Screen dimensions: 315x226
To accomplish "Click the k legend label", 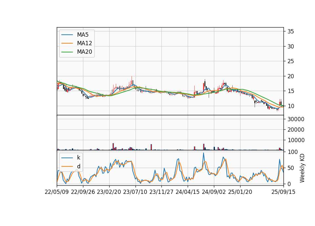I will tap(78, 158).
